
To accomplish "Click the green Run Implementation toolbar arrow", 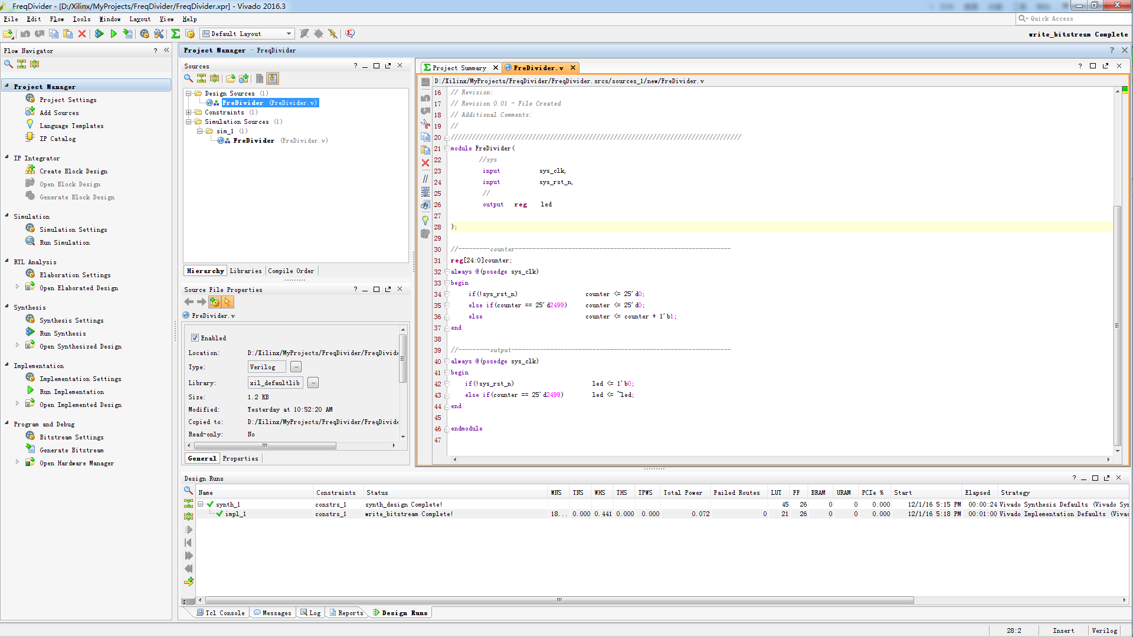I will click(113, 34).
